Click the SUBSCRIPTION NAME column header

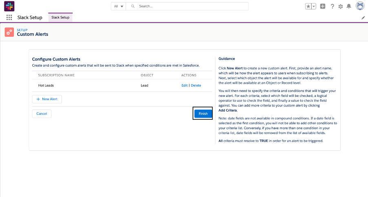pyautogui.click(x=56, y=75)
